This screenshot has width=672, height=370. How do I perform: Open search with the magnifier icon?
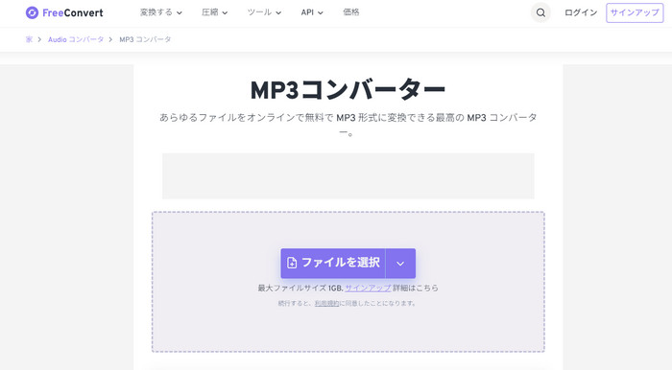pyautogui.click(x=540, y=12)
